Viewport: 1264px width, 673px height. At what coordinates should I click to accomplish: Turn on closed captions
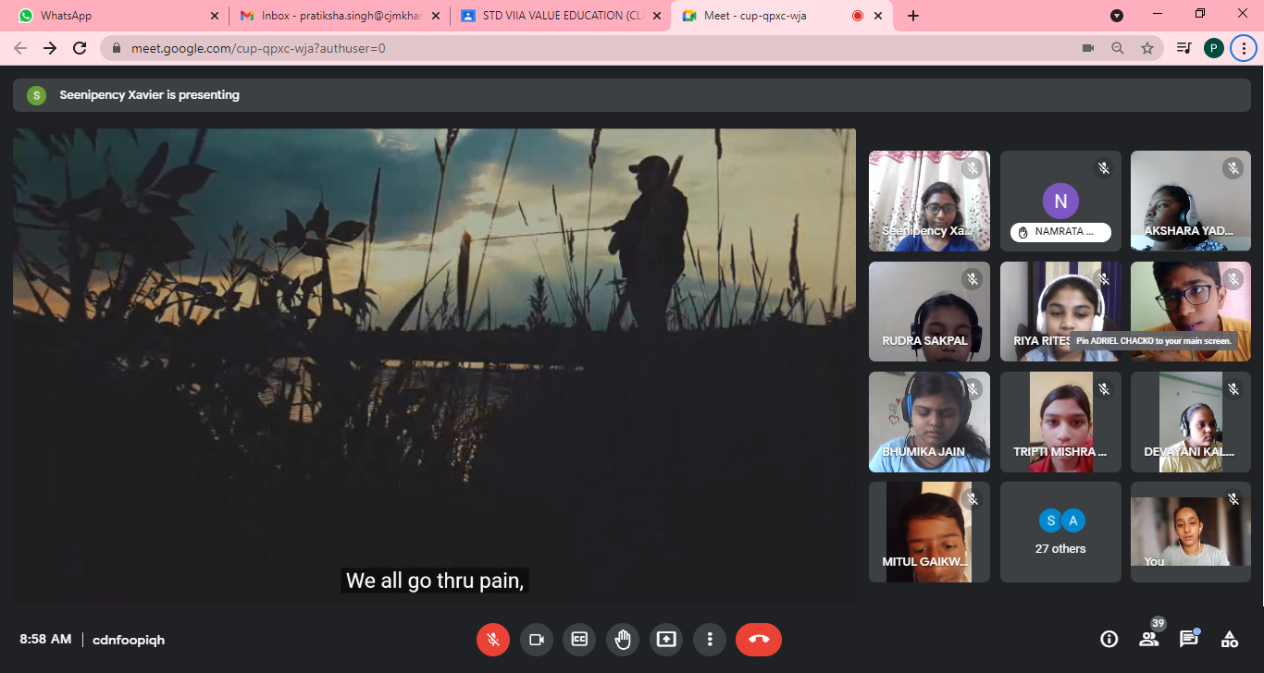(579, 639)
